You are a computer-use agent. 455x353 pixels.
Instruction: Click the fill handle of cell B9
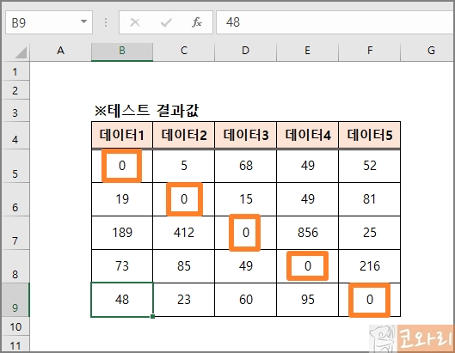pos(152,316)
